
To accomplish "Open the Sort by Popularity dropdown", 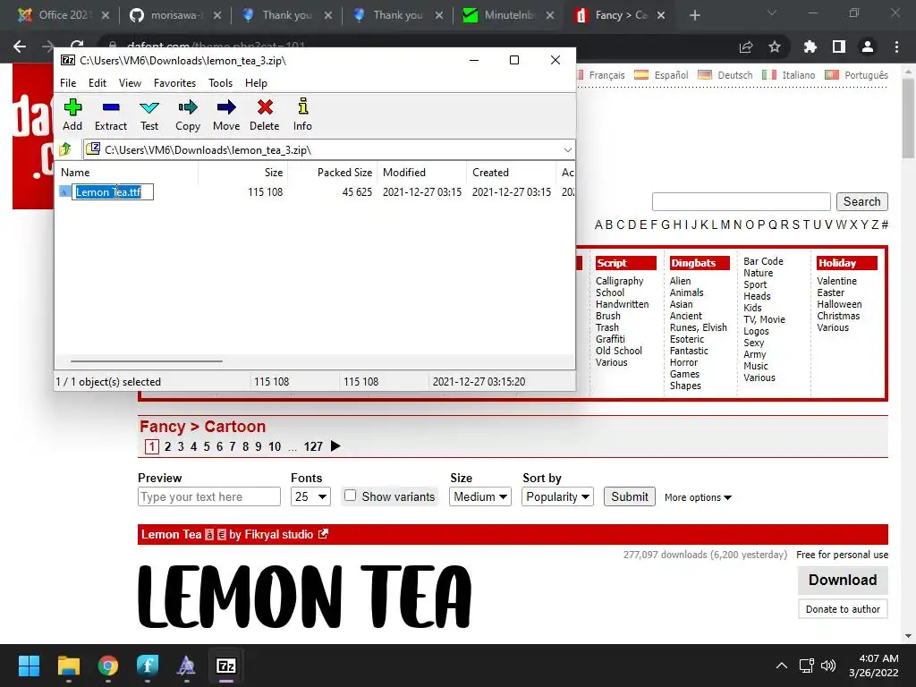I will pyautogui.click(x=557, y=496).
